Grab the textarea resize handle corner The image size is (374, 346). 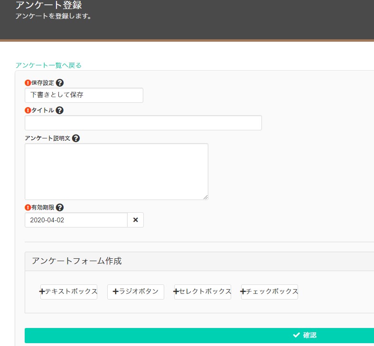point(206,197)
